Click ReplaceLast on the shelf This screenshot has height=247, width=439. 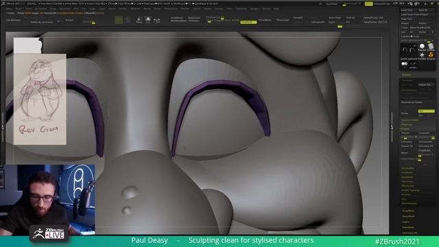[x=194, y=18]
